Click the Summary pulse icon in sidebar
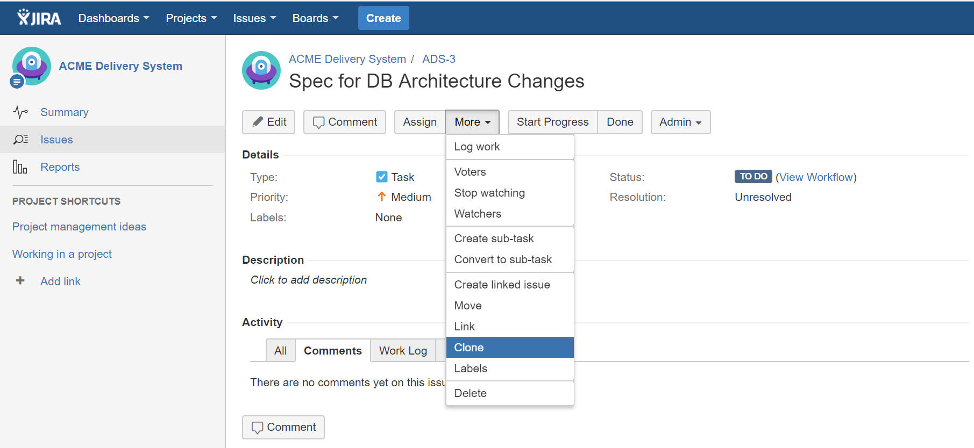974x448 pixels. pos(20,112)
